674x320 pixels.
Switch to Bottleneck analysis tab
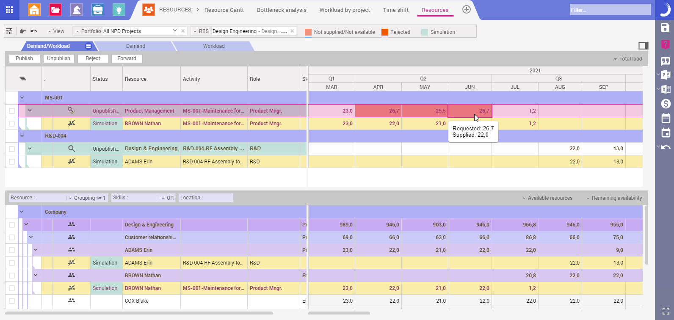[282, 10]
